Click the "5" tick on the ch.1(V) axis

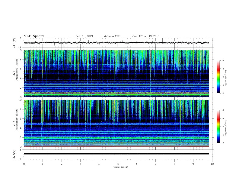tap(21, 38)
